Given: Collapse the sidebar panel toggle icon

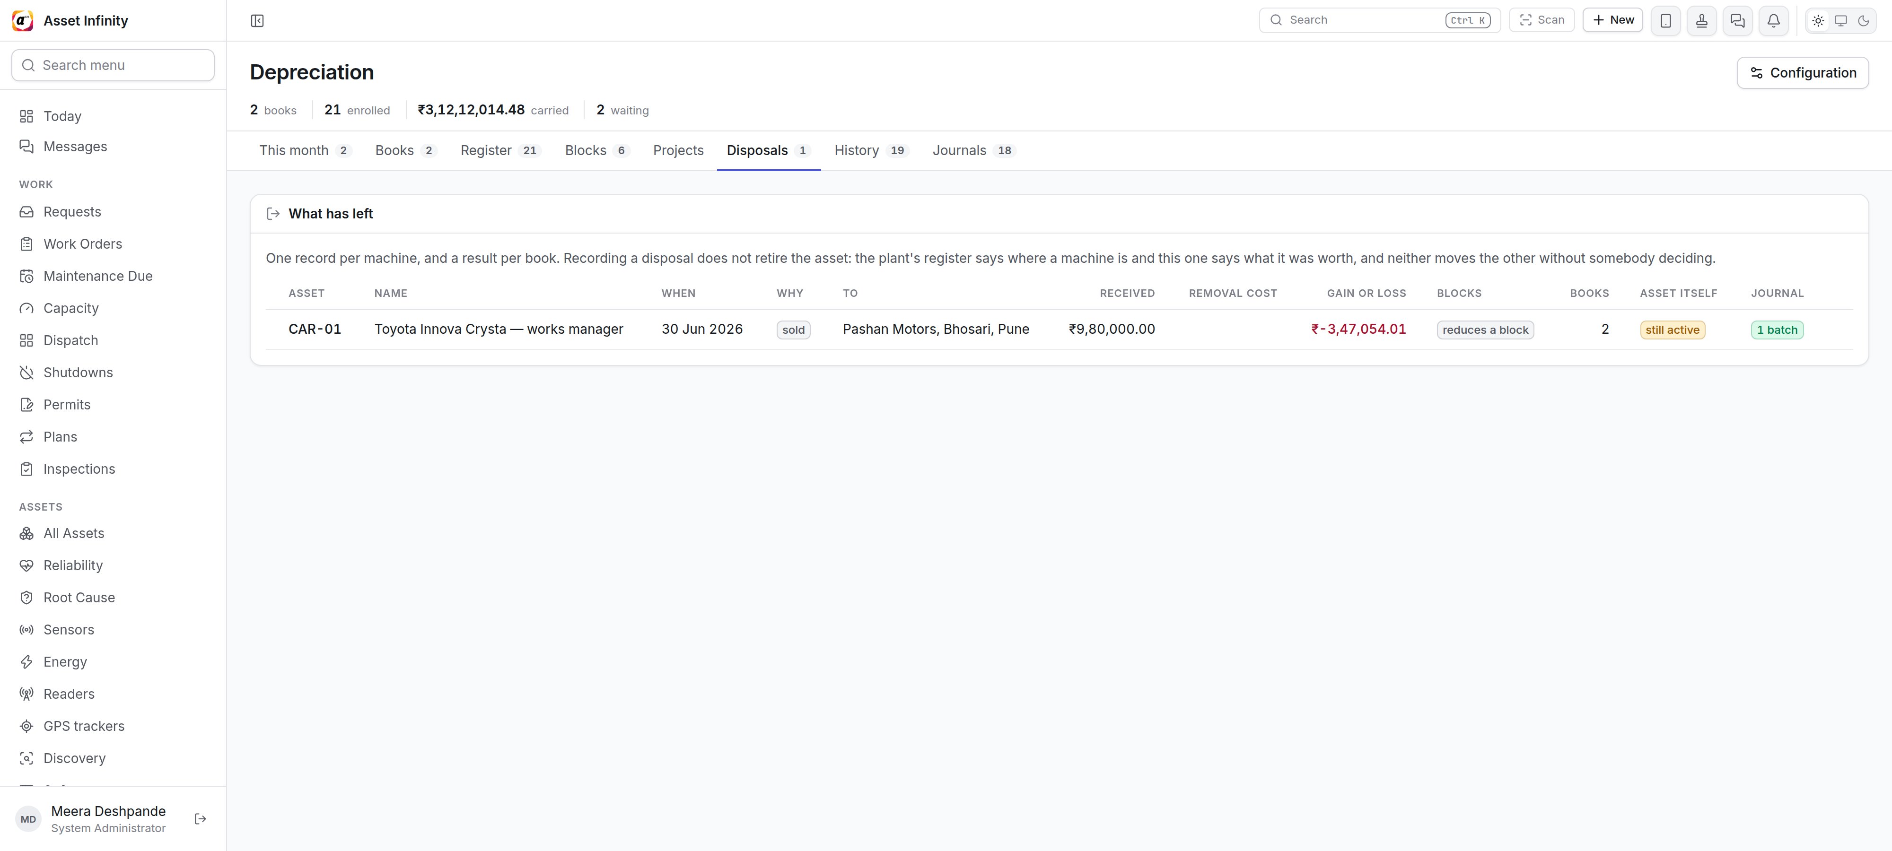Looking at the screenshot, I should [257, 20].
